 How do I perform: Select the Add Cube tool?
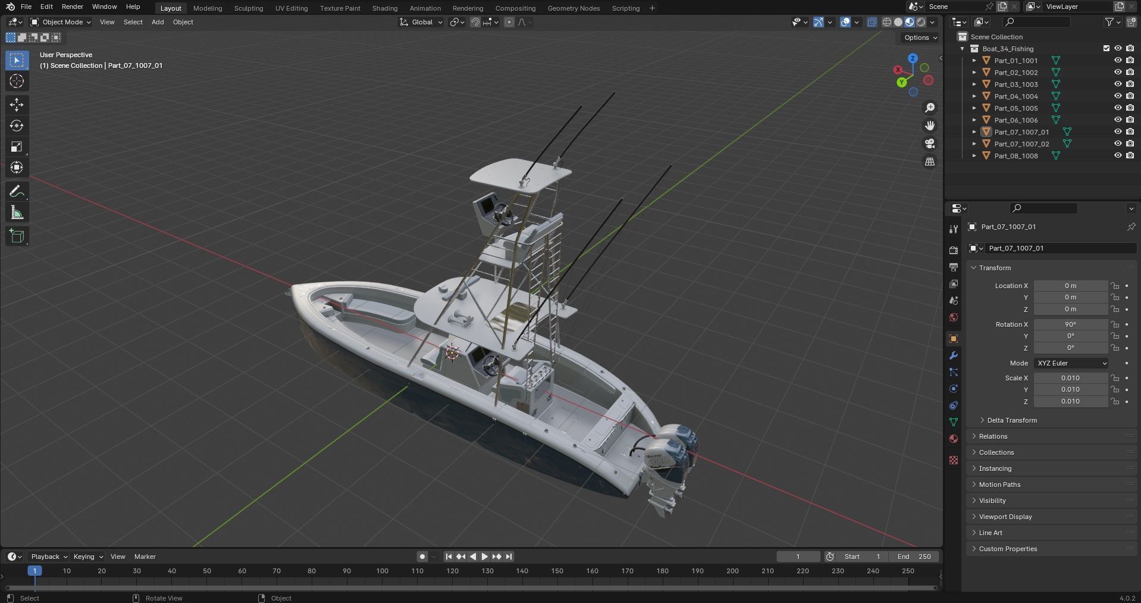[x=17, y=236]
